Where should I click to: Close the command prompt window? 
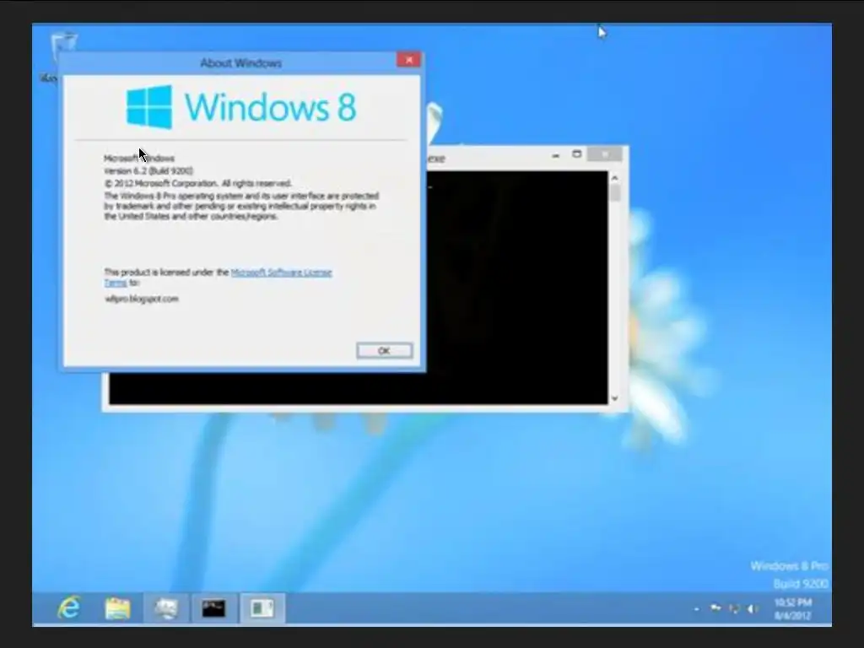[605, 154]
